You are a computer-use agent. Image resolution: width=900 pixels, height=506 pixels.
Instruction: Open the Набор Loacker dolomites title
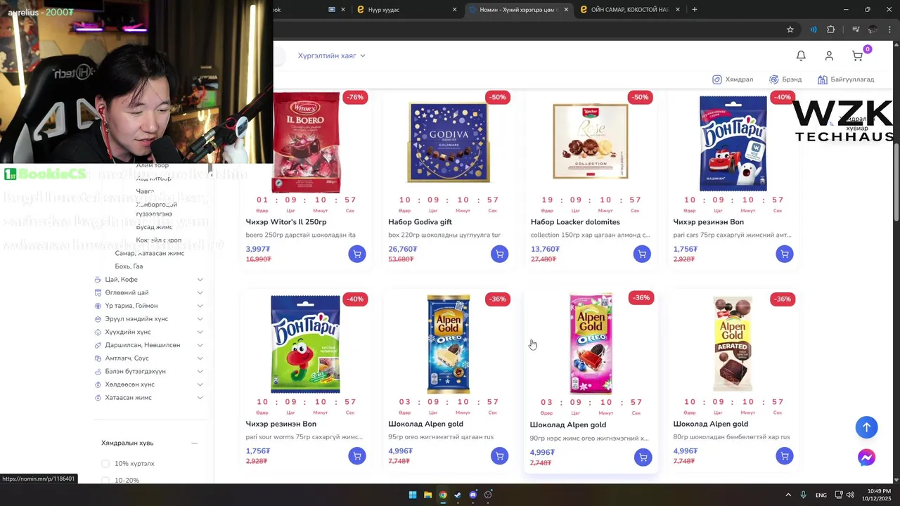coord(575,222)
